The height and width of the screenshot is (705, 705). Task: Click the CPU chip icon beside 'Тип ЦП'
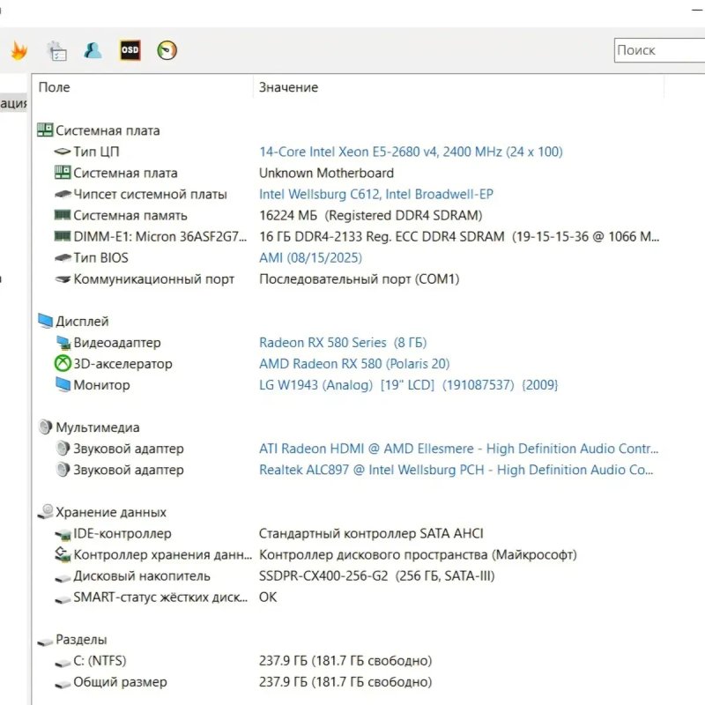pyautogui.click(x=62, y=152)
